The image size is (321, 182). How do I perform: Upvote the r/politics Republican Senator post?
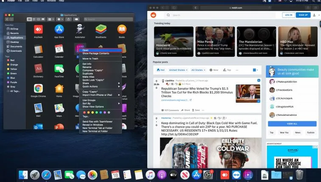[x=156, y=81]
